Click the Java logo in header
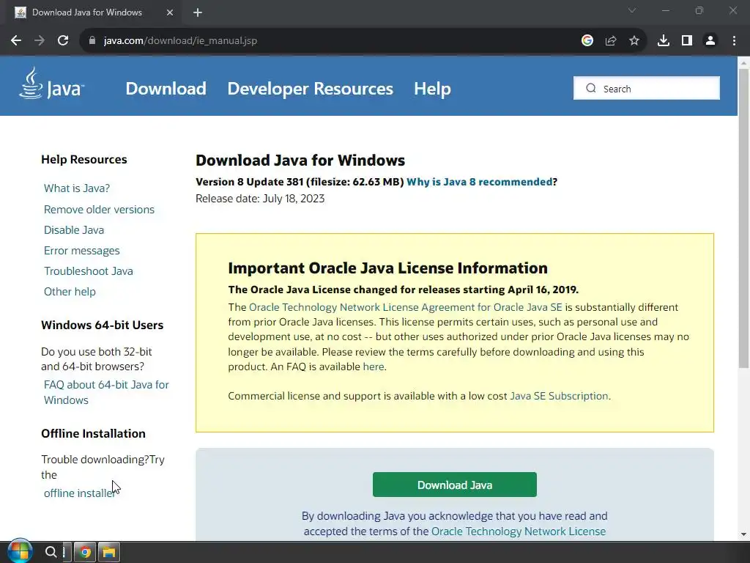The width and height of the screenshot is (750, 563). (52, 84)
